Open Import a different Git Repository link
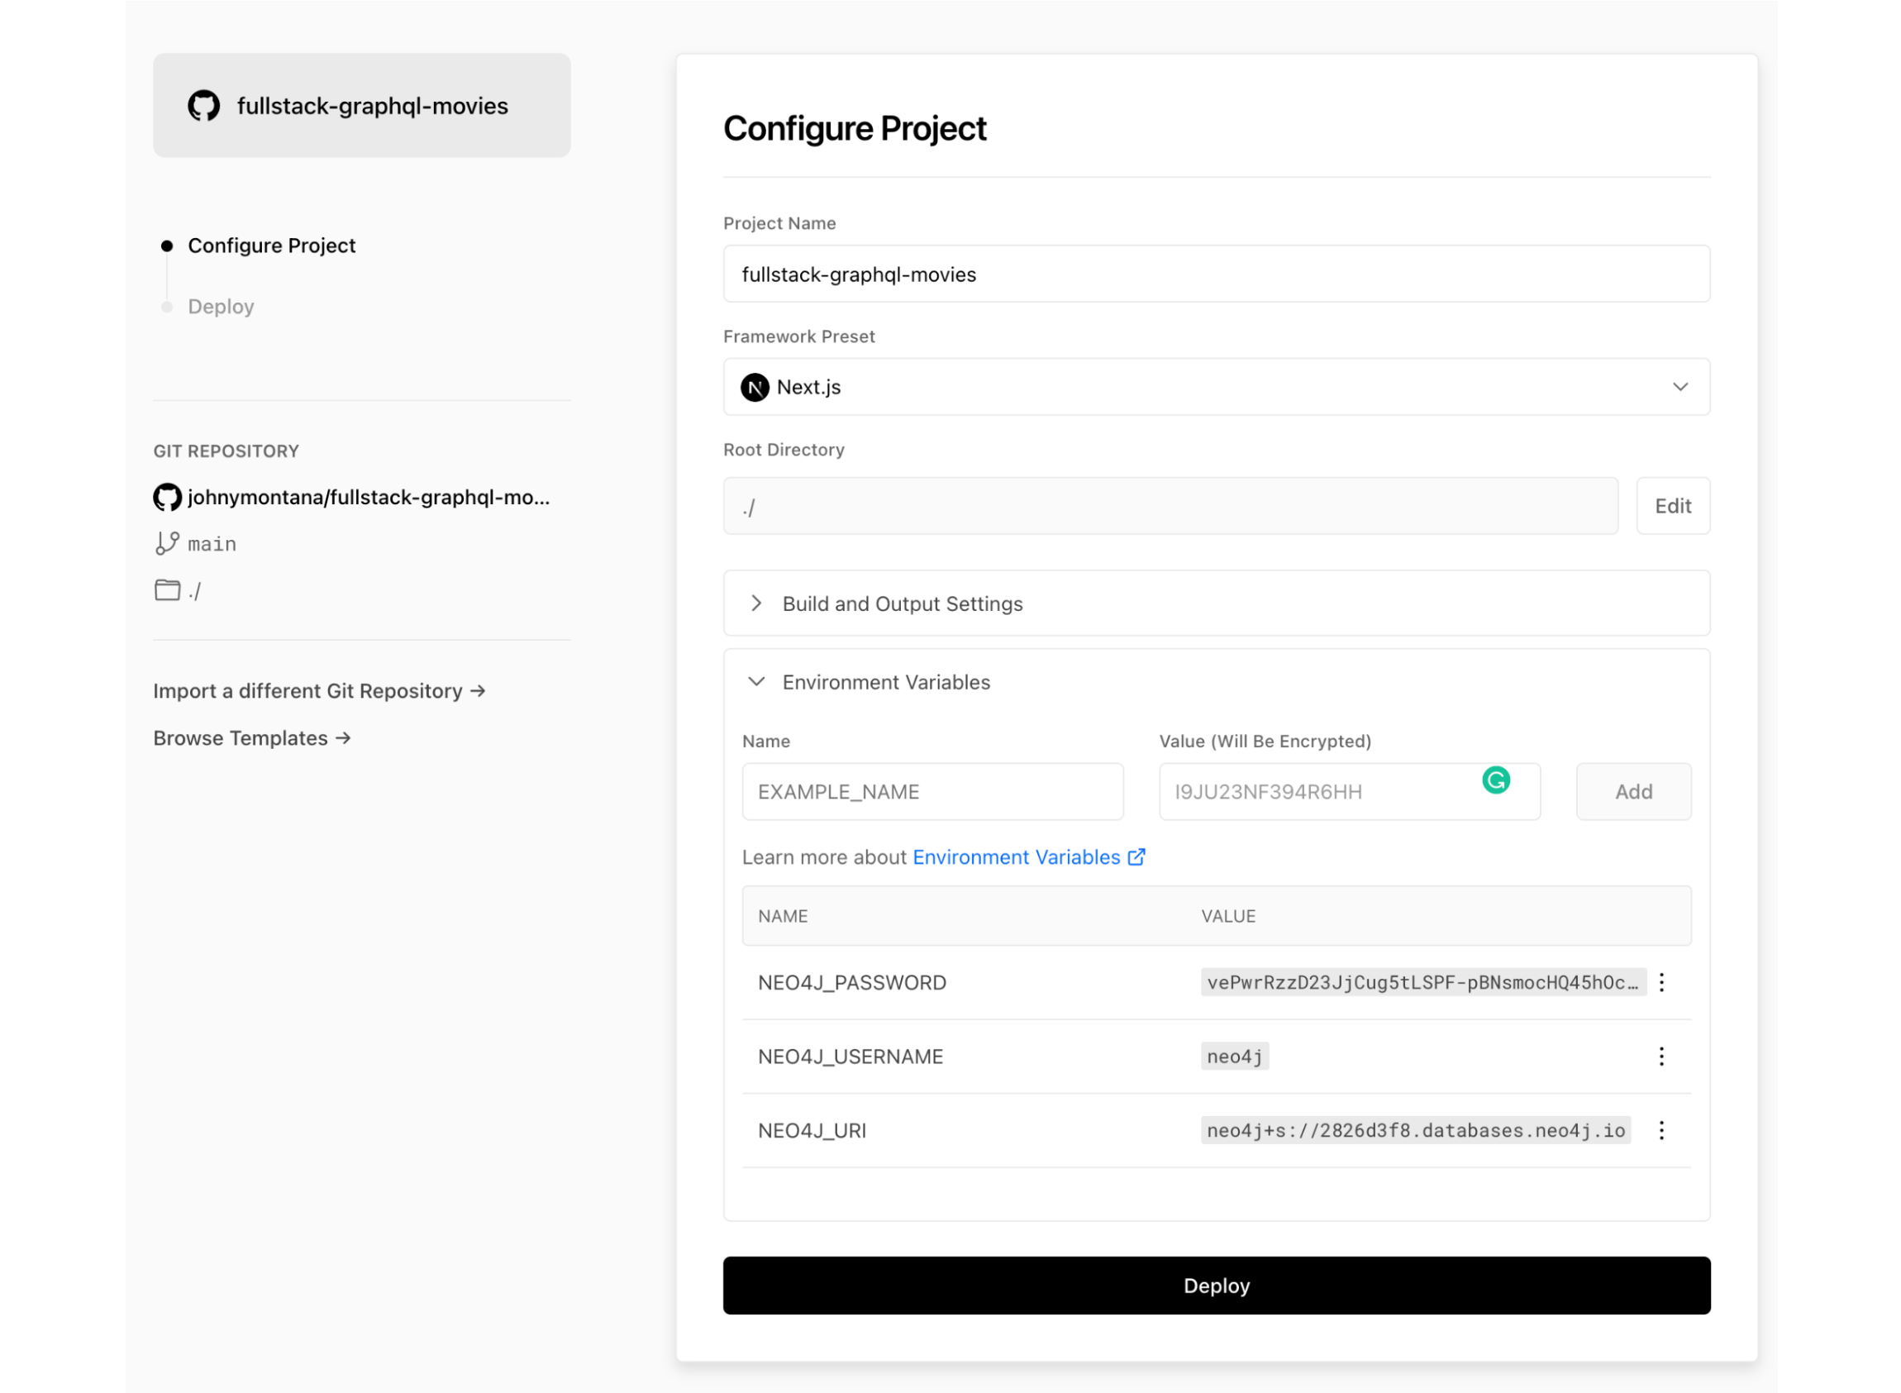This screenshot has height=1393, width=1901. [319, 690]
